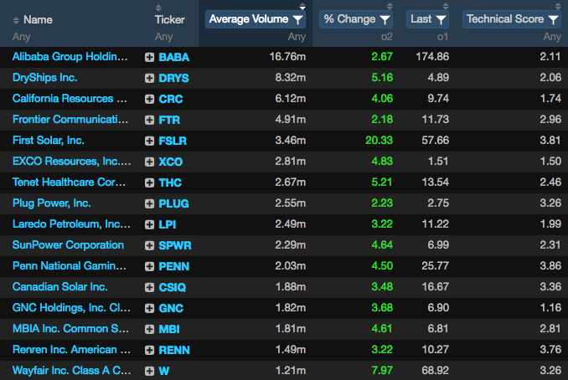Sort by Average Volume using sort arrows
Screen dimensions: 568x380
pos(302,6)
